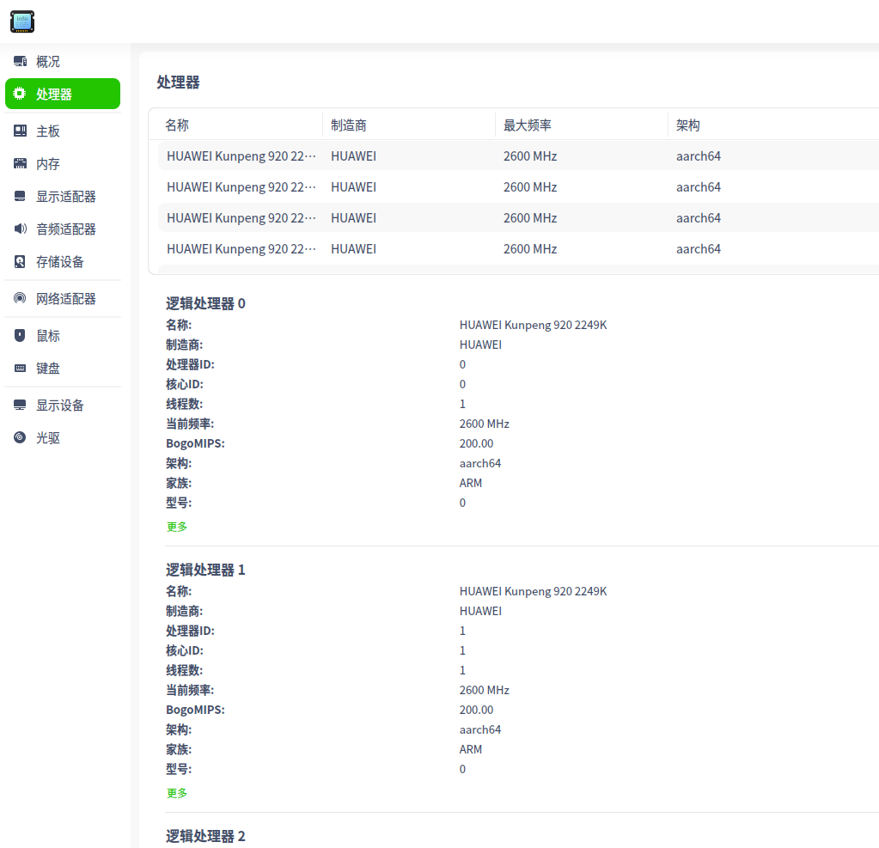Select the second HUAWEI Kunpeng 920 table row
The height and width of the screenshot is (848, 879).
[x=518, y=186]
